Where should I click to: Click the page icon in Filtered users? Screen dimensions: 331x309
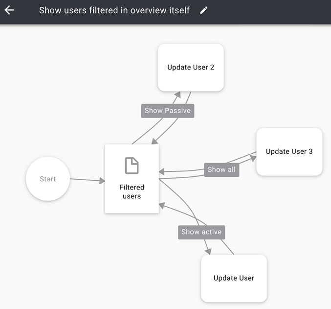click(x=132, y=166)
